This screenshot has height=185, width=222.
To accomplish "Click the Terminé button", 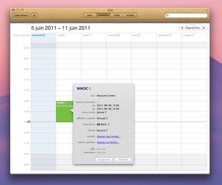I will click(123, 160).
